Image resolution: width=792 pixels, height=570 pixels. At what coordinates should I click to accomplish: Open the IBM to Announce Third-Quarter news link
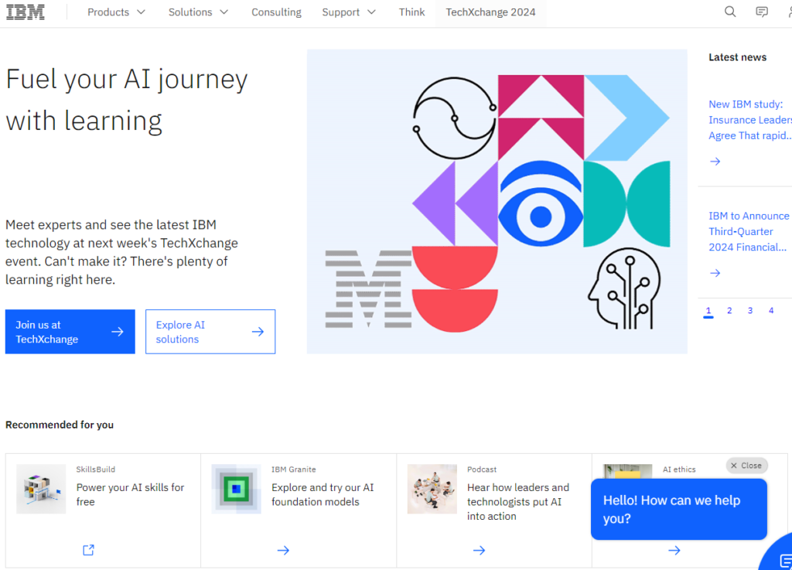749,231
